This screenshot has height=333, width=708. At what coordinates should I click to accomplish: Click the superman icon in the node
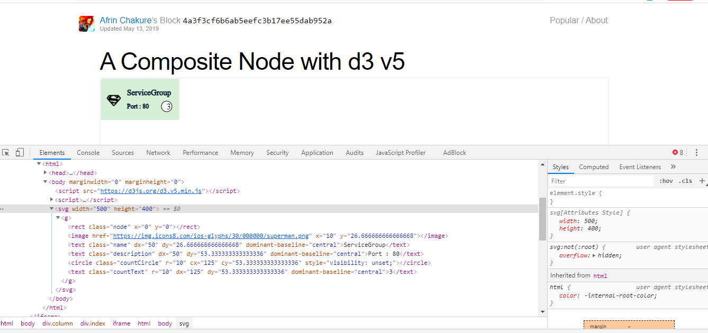[114, 100]
